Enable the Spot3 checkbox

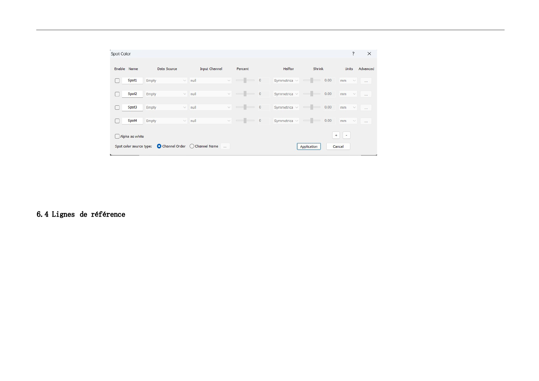pyautogui.click(x=117, y=108)
